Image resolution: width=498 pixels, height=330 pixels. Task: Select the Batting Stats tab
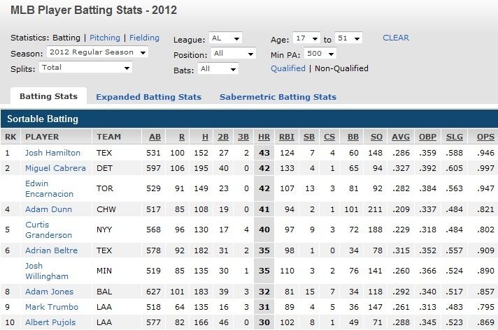click(48, 97)
